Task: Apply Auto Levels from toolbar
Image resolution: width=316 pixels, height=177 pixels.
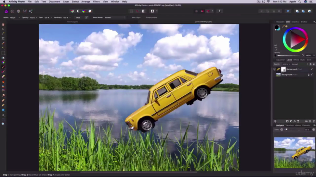Action: [72, 11]
